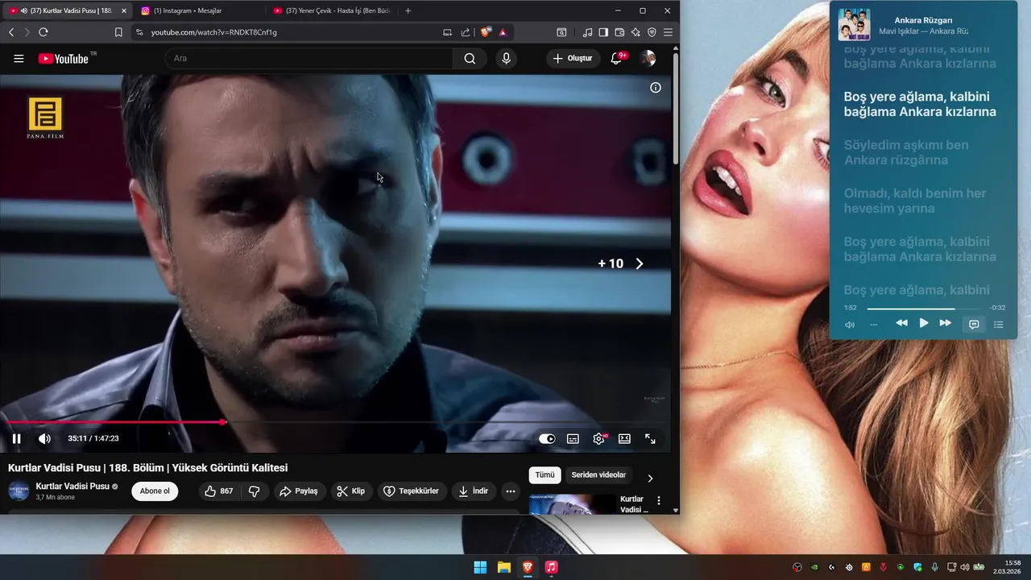Play the Ankara Rüzgarı track in music player
The width and height of the screenshot is (1031, 580).
point(924,323)
